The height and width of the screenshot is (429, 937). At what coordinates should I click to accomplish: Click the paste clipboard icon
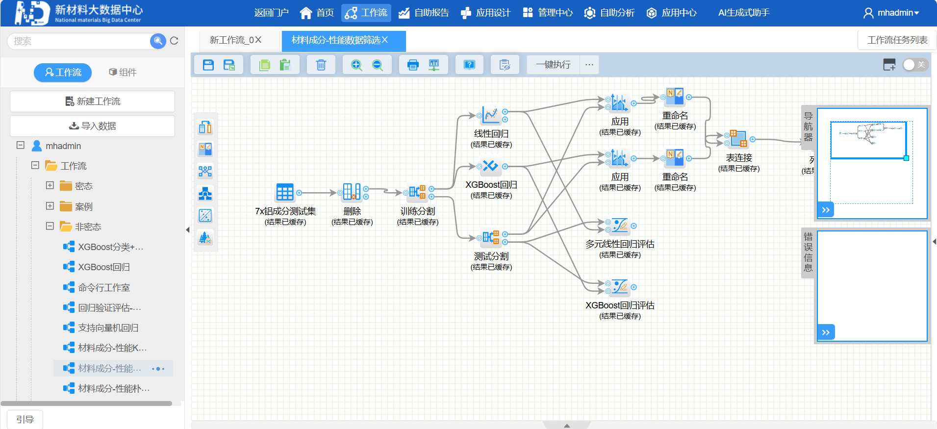tap(285, 65)
